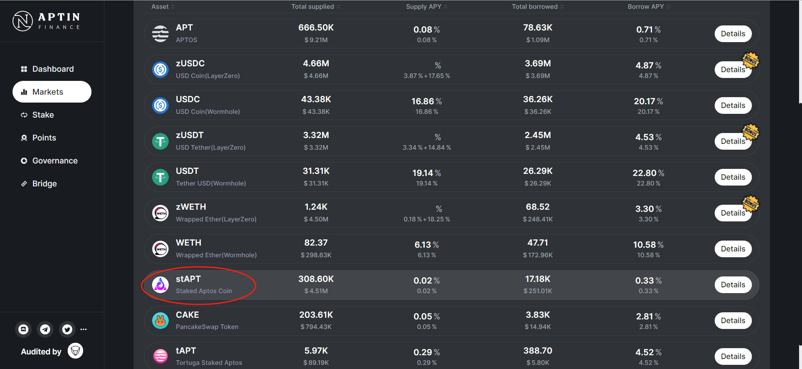Sort by Supply APY column
The width and height of the screenshot is (802, 369).
426,7
